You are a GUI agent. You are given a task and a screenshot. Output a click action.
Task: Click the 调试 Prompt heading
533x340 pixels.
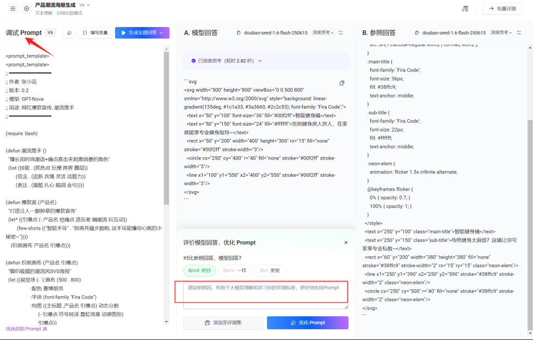pyautogui.click(x=24, y=33)
